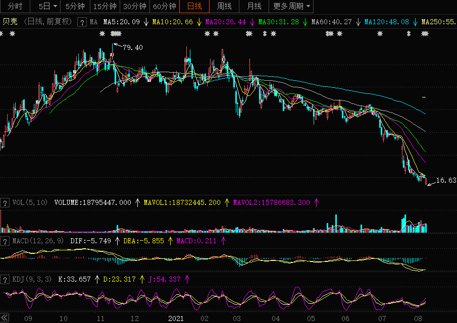Image resolution: width=457 pixels, height=323 pixels.
Task: Click the 2021 marker on time axis
Action: [x=176, y=318]
